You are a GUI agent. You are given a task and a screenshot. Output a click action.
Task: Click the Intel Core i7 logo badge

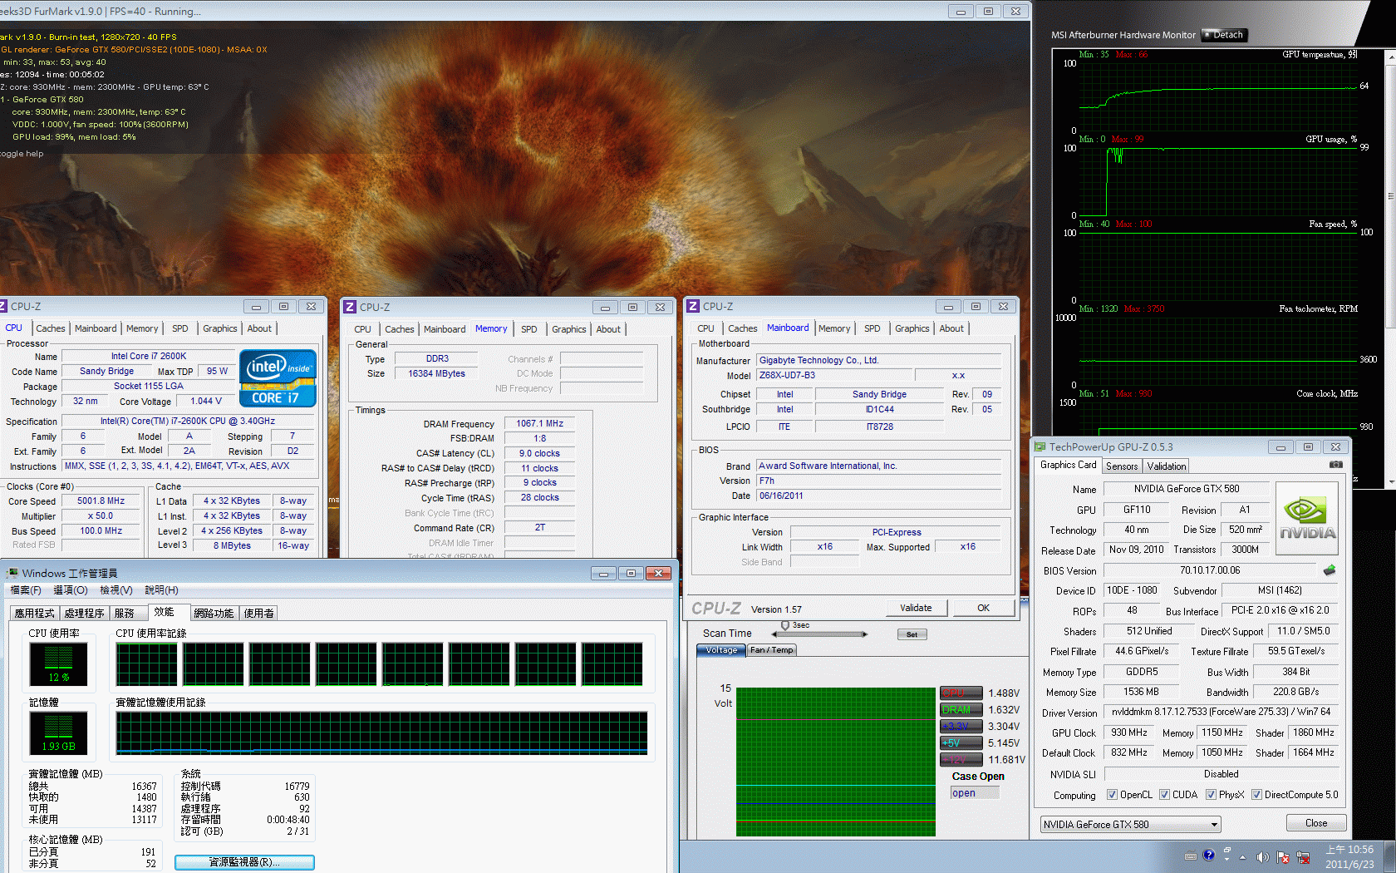278,378
